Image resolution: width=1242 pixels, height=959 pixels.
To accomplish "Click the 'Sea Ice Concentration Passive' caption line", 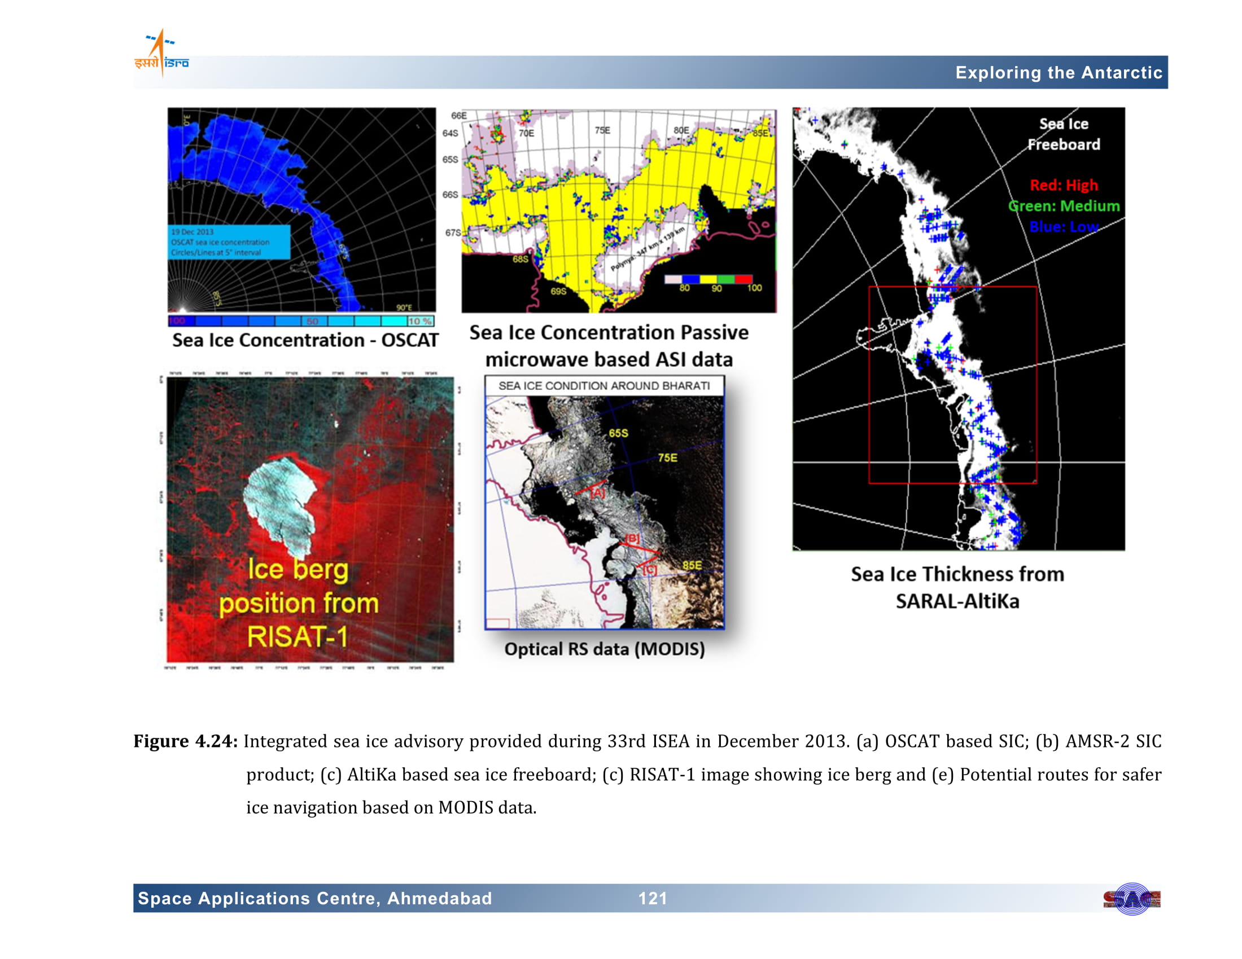I will pyautogui.click(x=609, y=332).
